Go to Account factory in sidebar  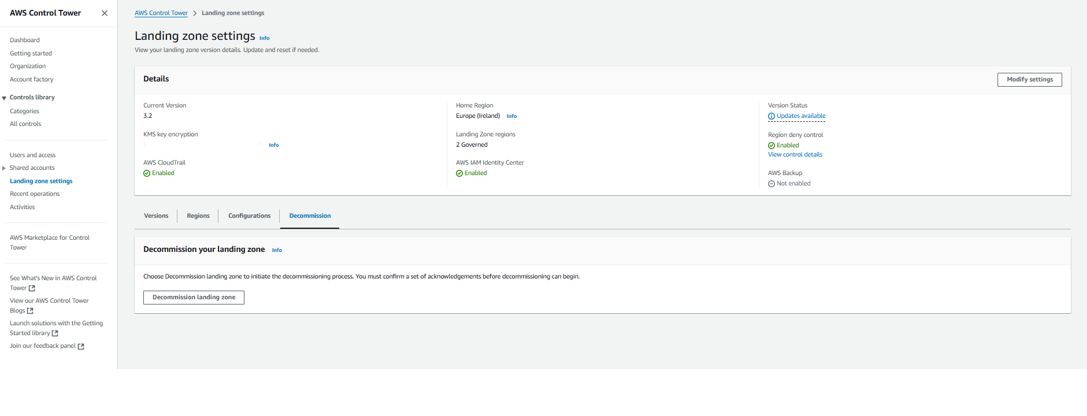coord(32,80)
